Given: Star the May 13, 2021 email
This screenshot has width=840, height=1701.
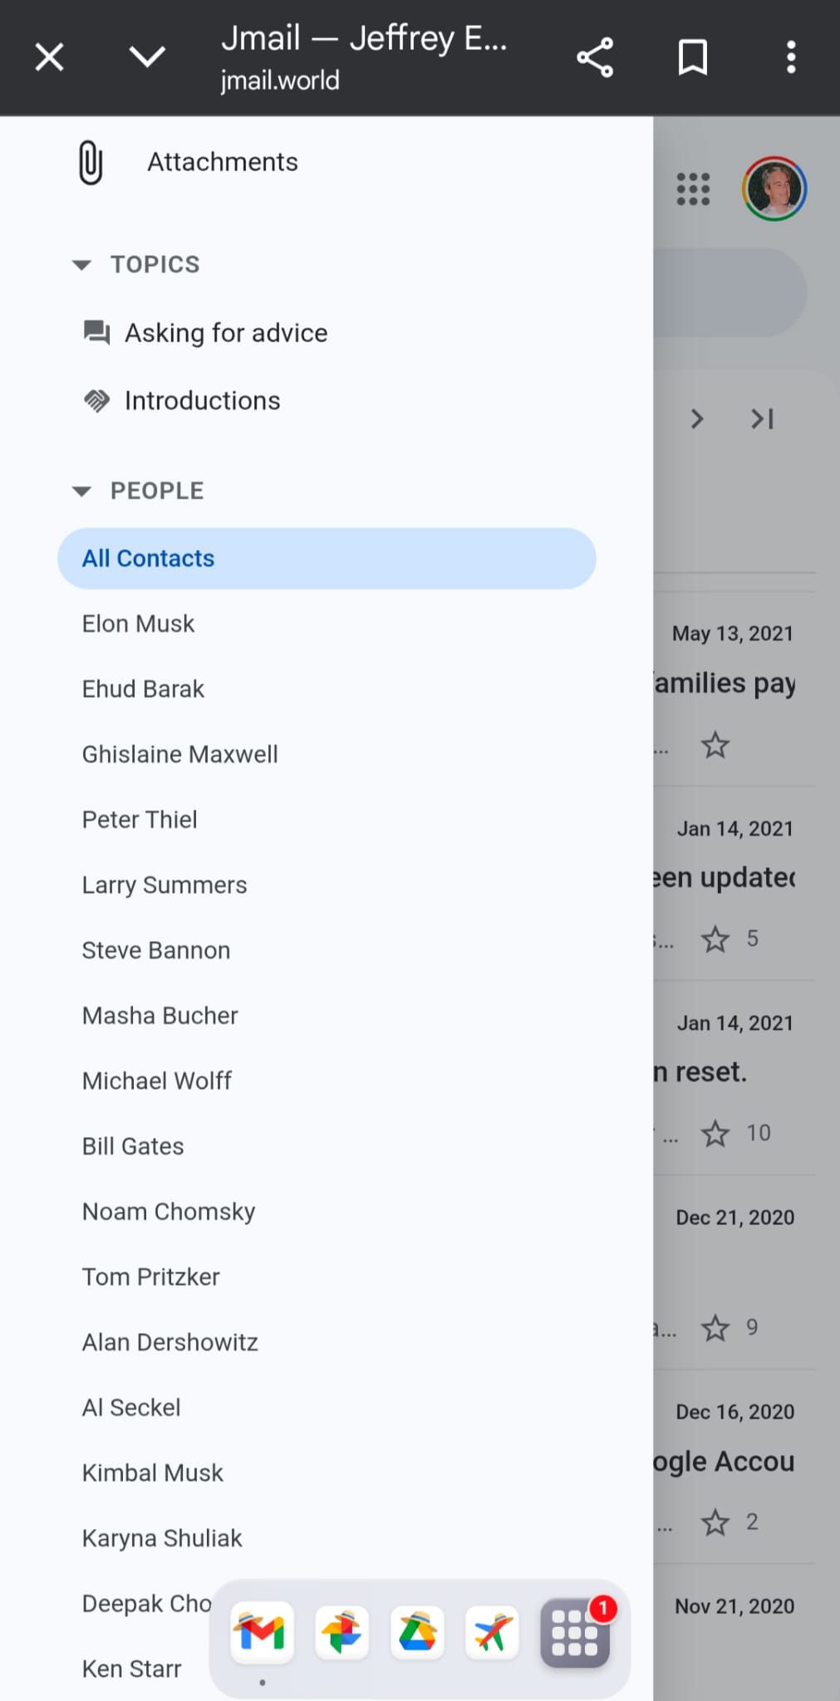Looking at the screenshot, I should pyautogui.click(x=715, y=745).
